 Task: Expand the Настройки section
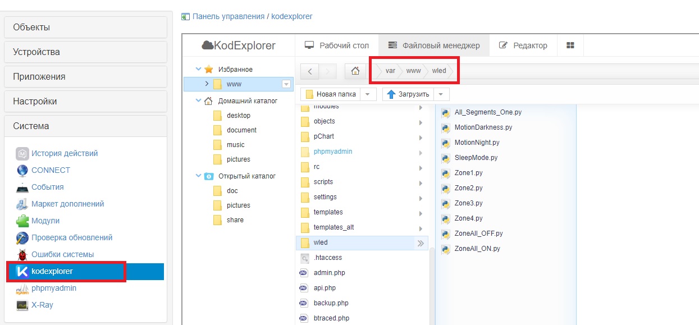pos(85,101)
